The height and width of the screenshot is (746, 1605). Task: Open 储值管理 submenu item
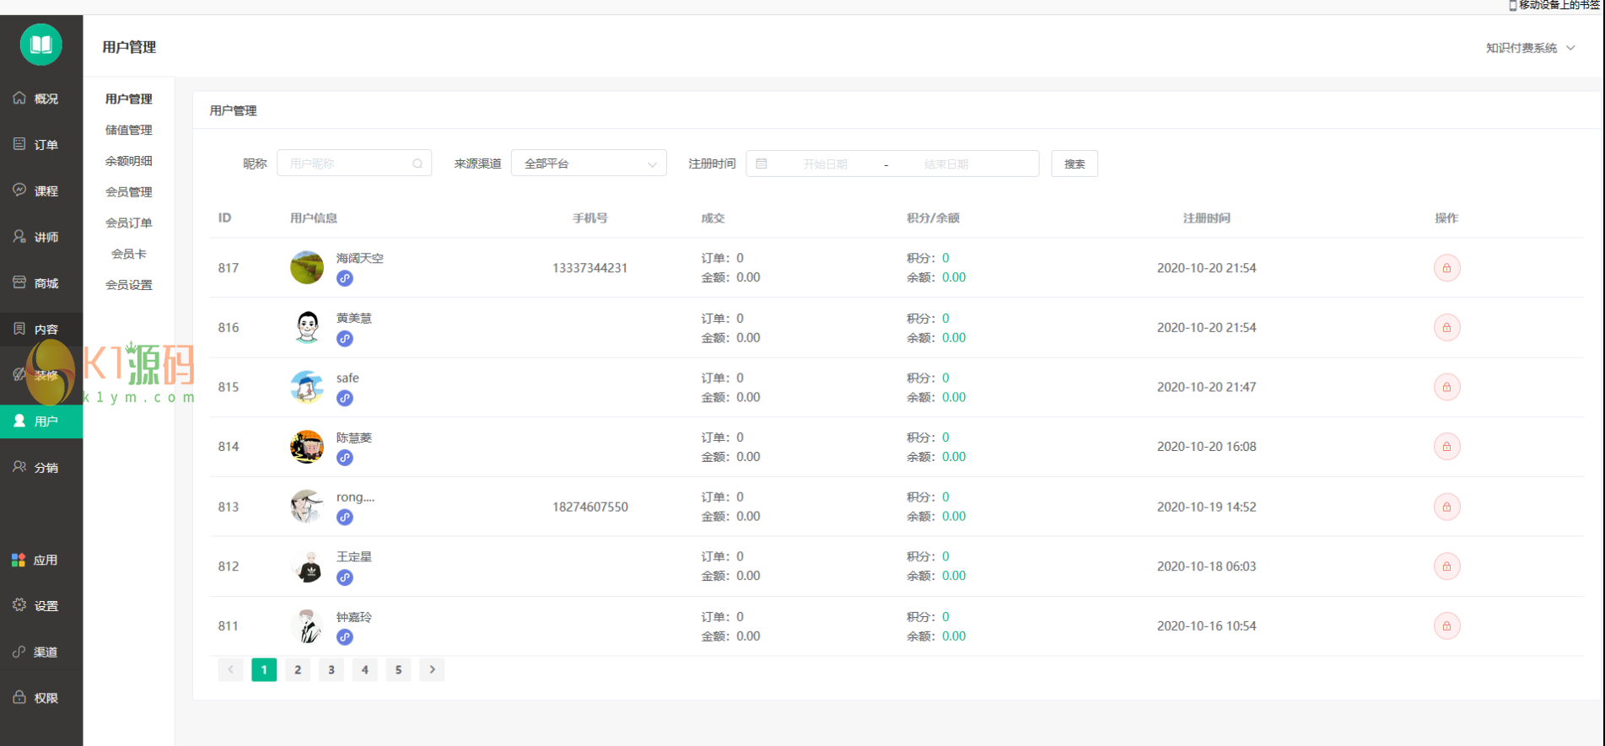pos(128,130)
